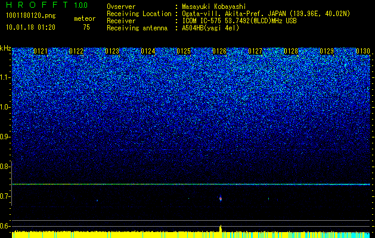Click the 0122 time marker
Screen dimensions: 375x238
[76, 51]
